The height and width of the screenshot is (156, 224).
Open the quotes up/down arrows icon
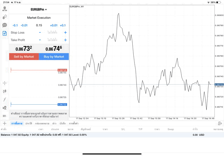[5, 17]
